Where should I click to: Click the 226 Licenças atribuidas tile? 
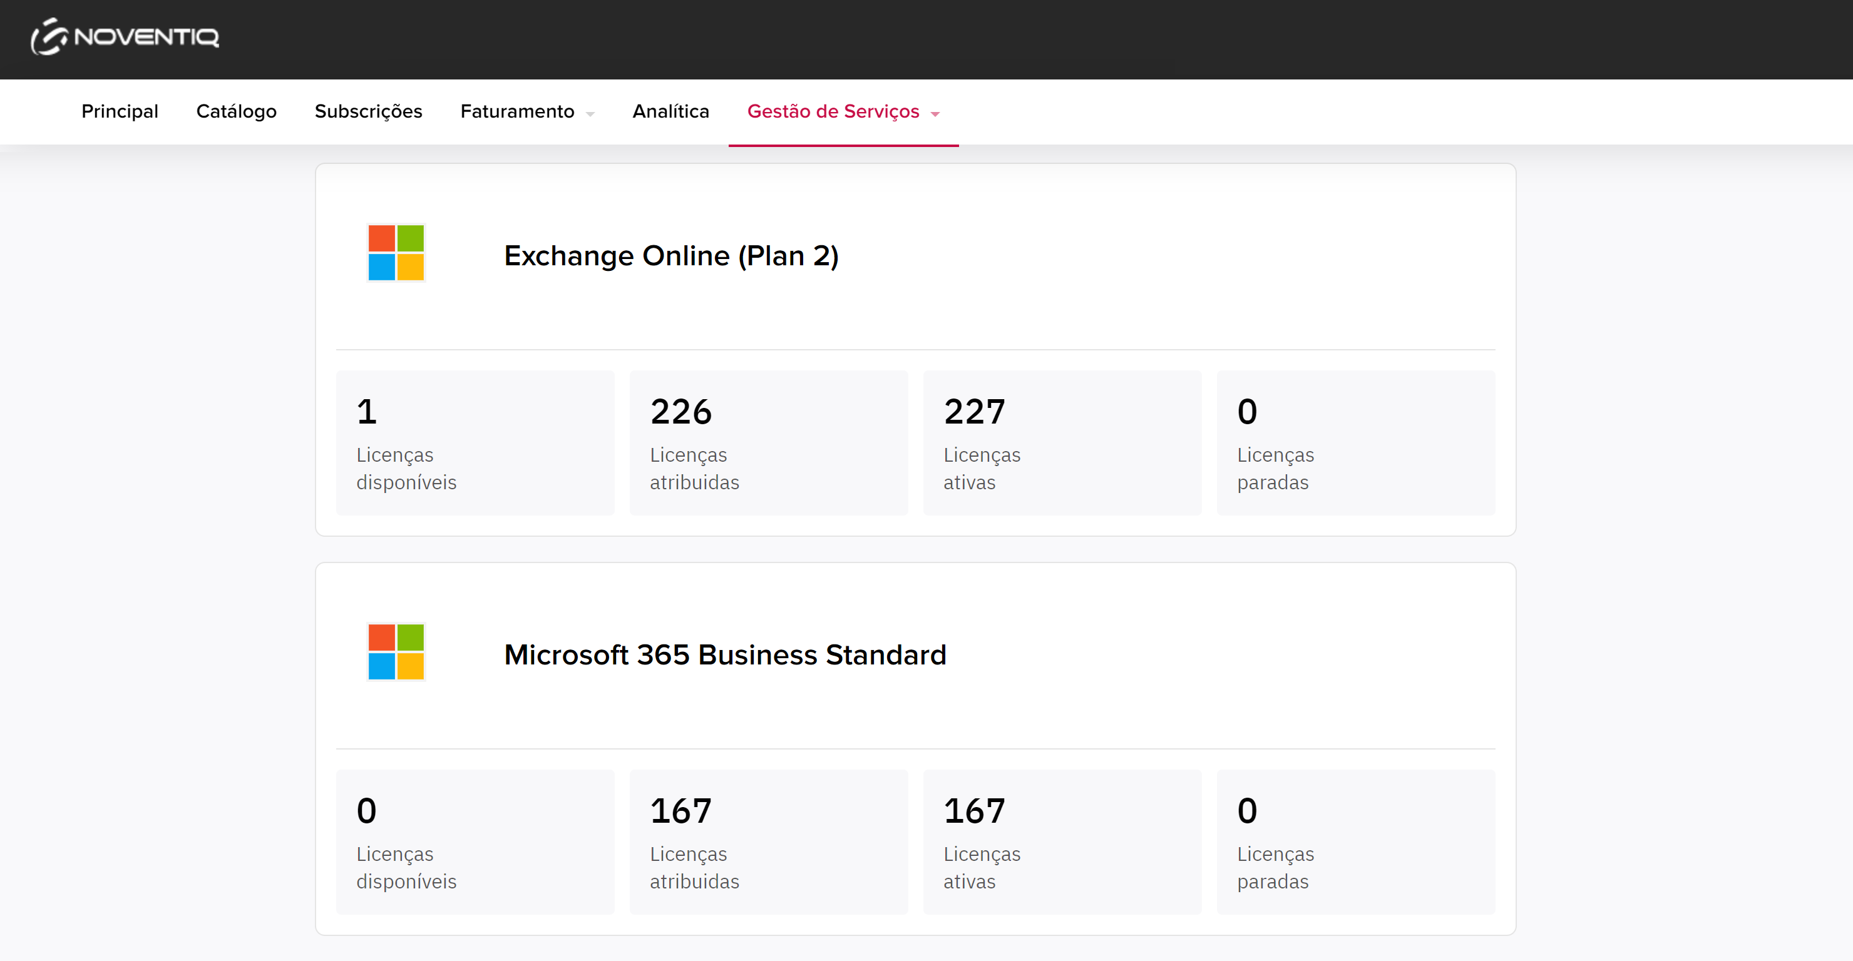pos(768,443)
